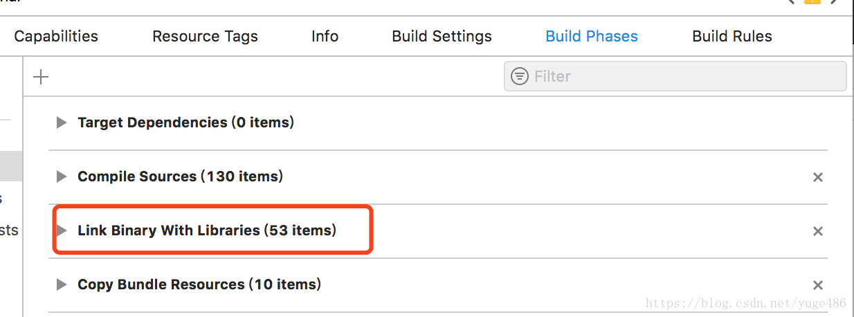The image size is (854, 317).
Task: Switch to the Capabilities tab
Action: (56, 37)
